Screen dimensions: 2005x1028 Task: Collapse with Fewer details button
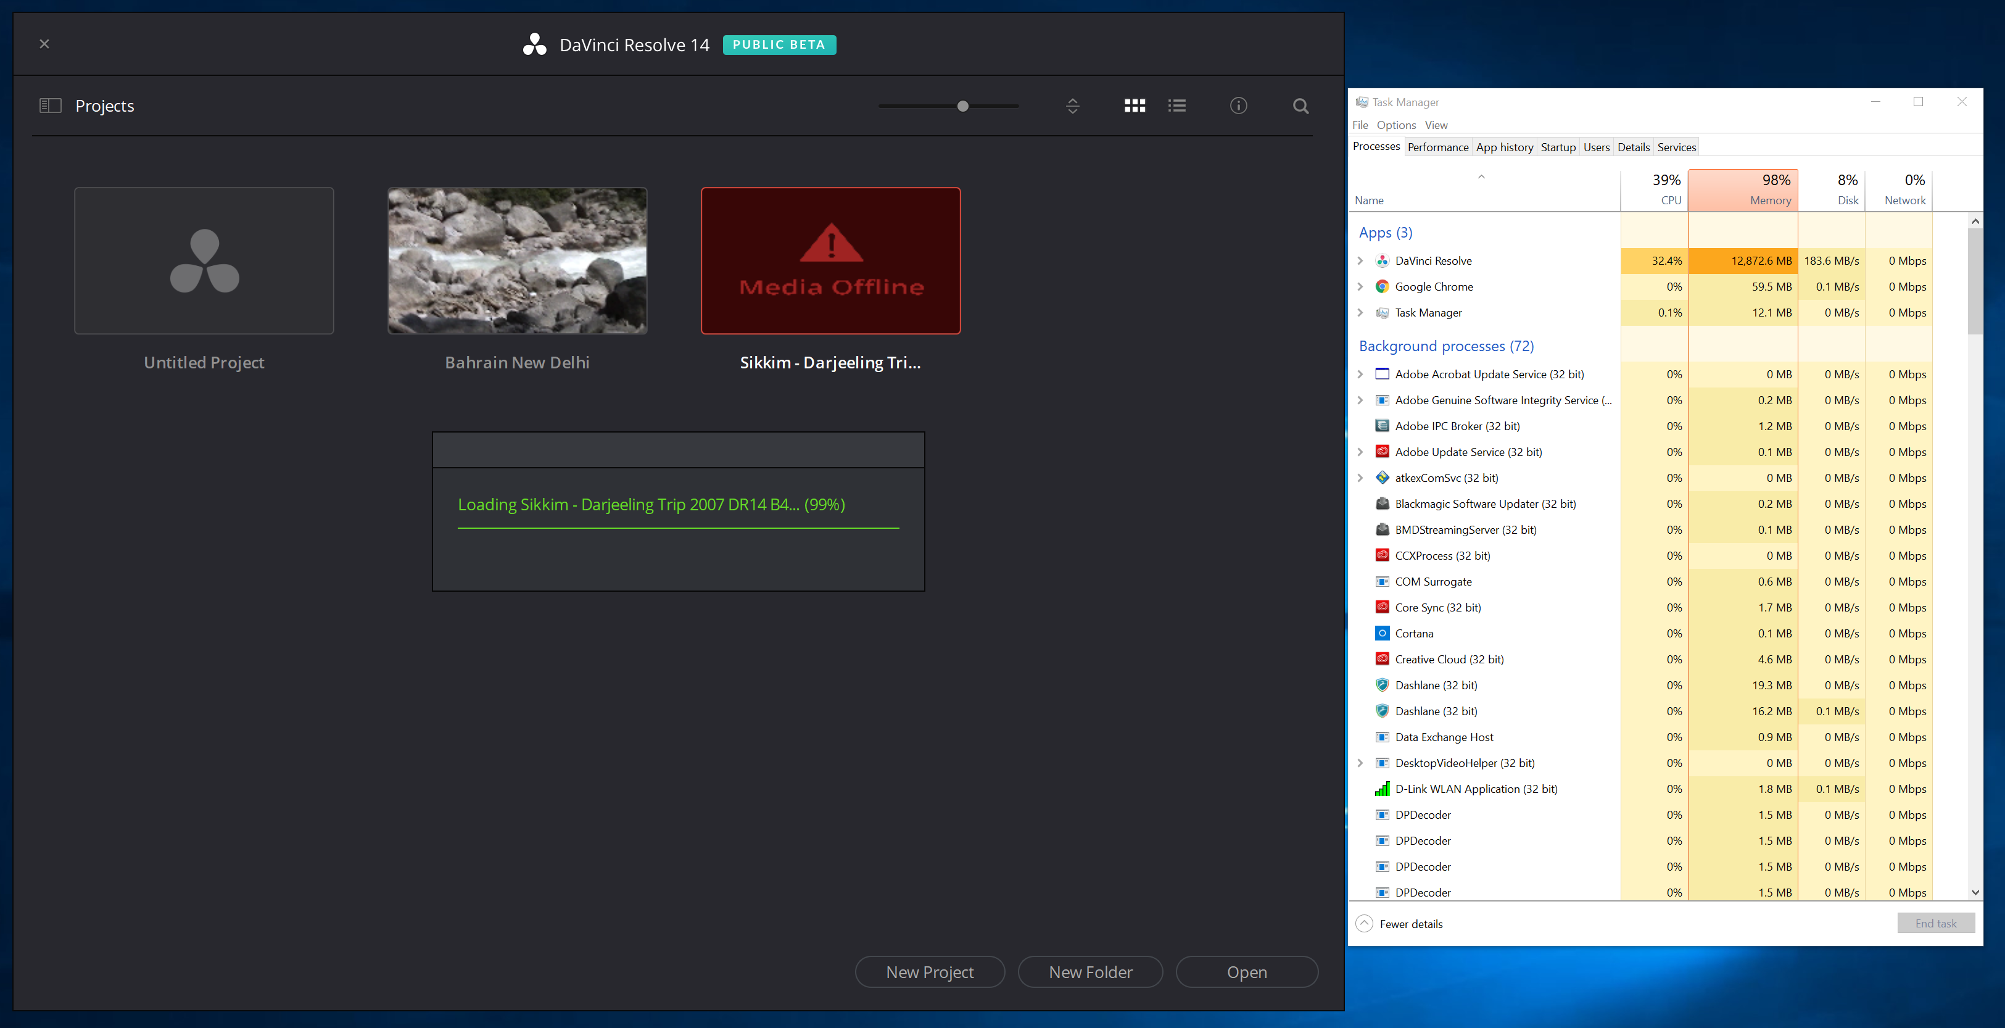(1399, 924)
